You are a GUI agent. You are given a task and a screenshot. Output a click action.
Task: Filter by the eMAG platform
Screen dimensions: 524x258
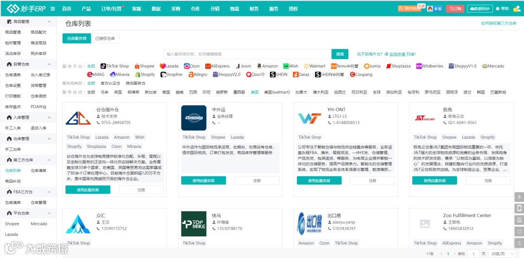(96, 75)
